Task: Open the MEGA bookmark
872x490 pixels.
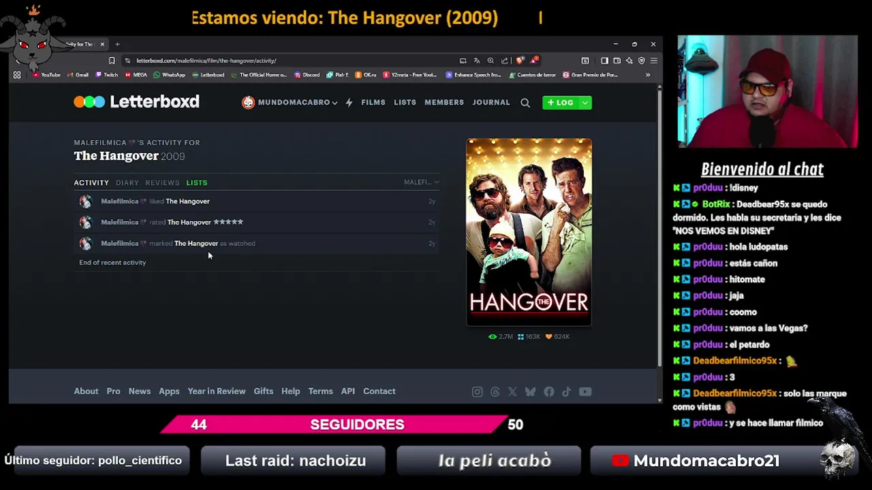Action: (136, 75)
